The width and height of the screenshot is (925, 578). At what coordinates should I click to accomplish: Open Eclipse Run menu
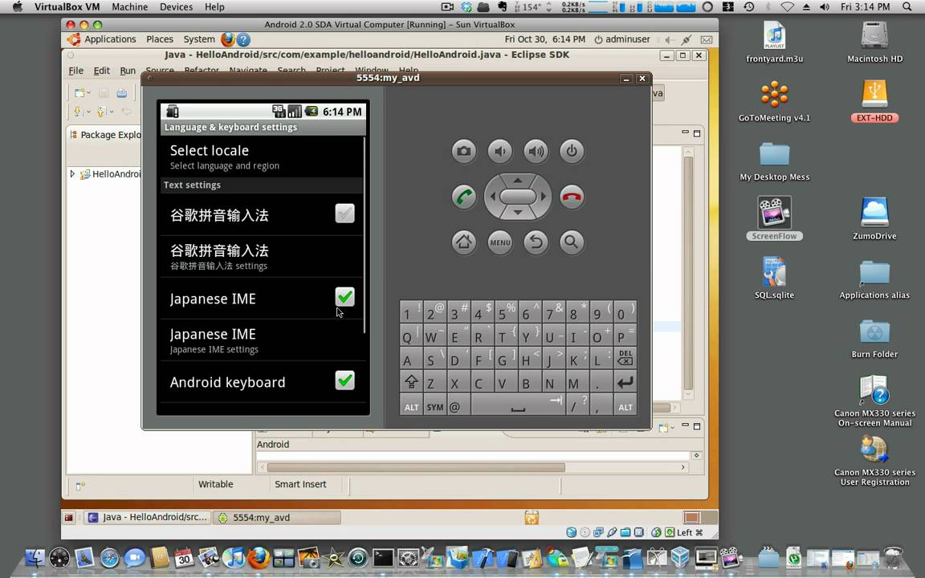[x=128, y=71]
